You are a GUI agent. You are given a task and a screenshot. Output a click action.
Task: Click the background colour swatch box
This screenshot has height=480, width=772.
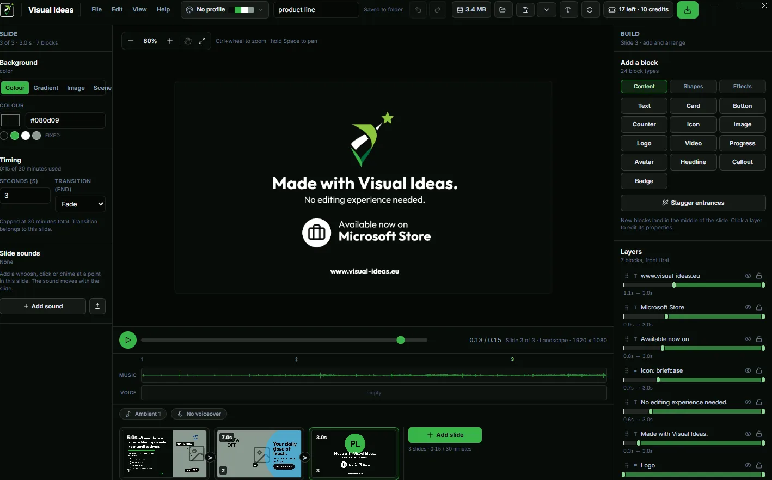[10, 120]
